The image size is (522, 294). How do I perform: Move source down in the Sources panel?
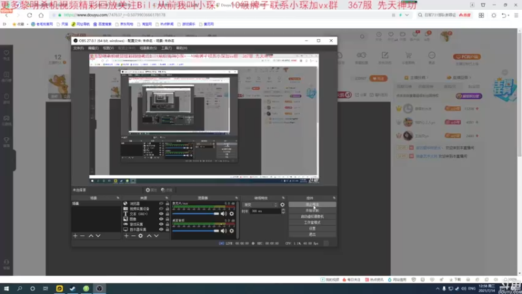pyautogui.click(x=156, y=236)
